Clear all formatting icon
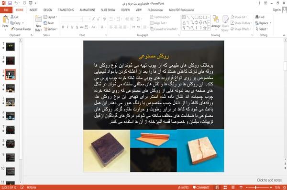 (x=104, y=19)
